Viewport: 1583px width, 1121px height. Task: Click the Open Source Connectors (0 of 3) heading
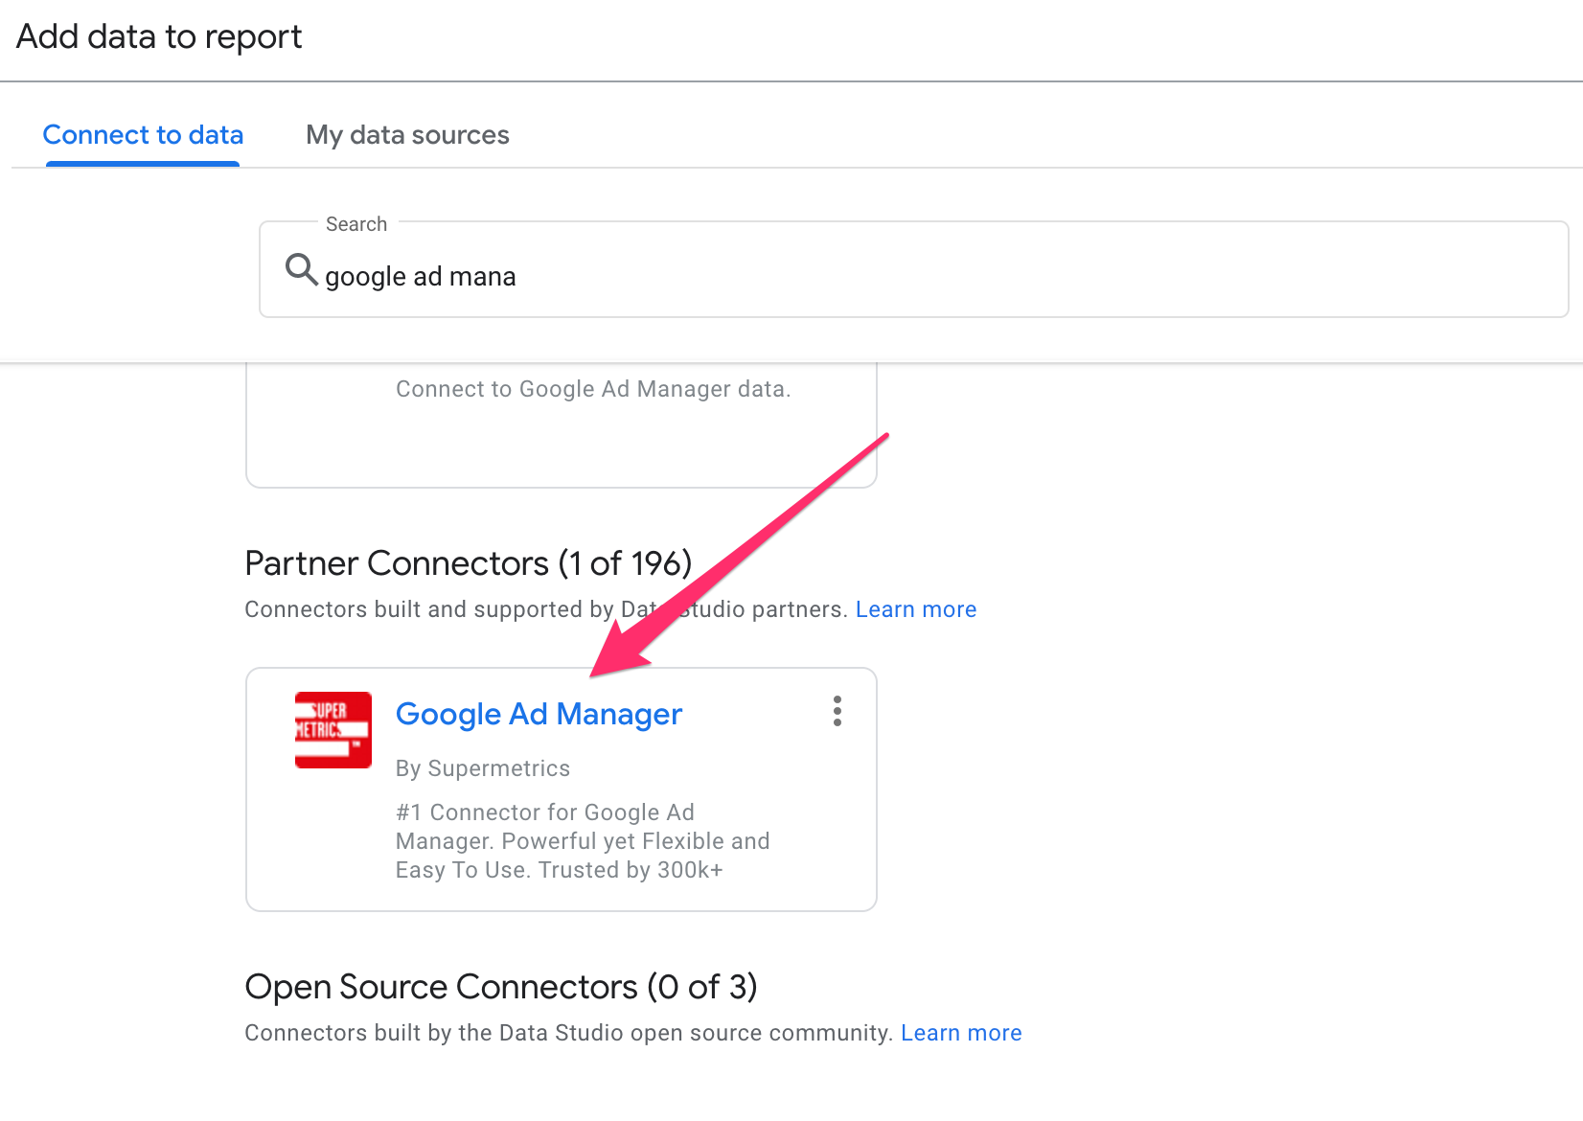(501, 987)
